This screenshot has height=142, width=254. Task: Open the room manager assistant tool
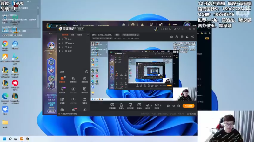tap(73, 80)
